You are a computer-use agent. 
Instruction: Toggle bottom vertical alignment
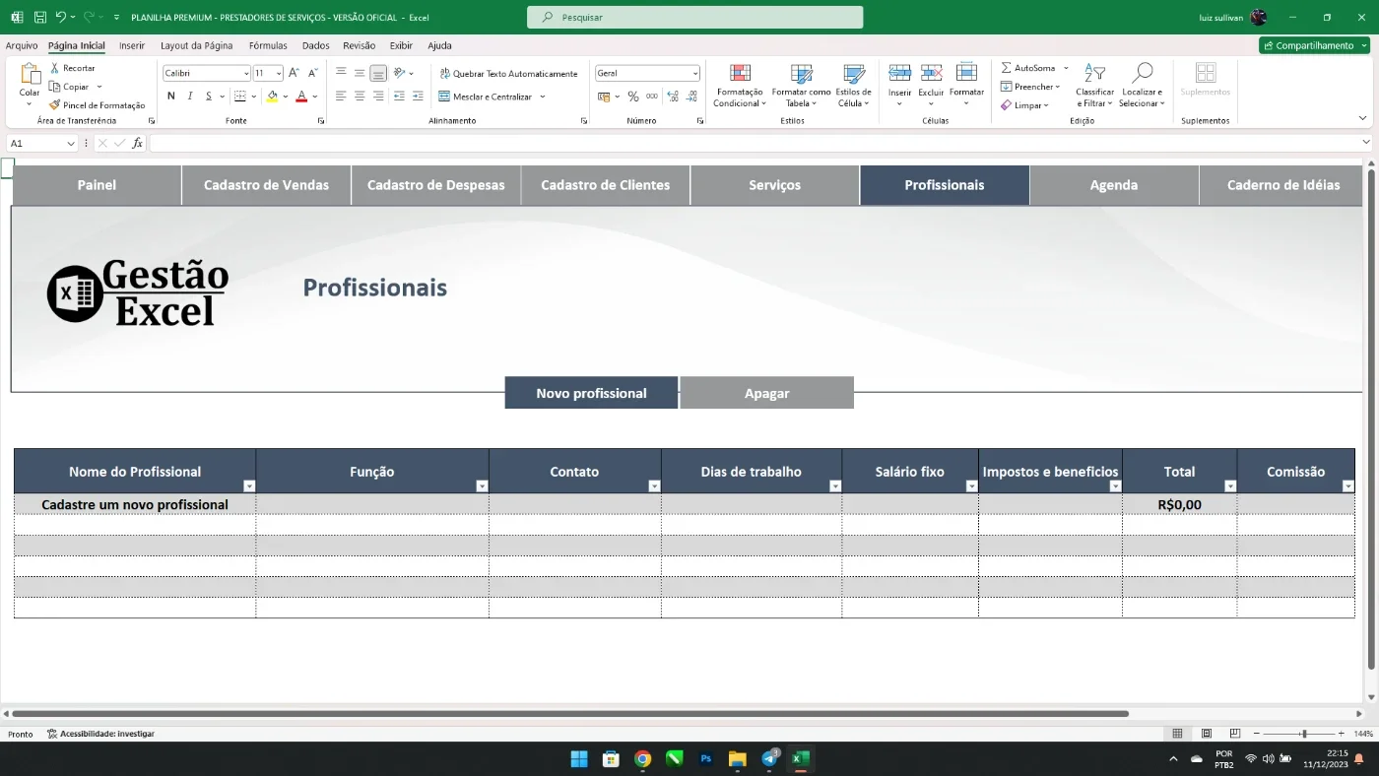pos(378,74)
